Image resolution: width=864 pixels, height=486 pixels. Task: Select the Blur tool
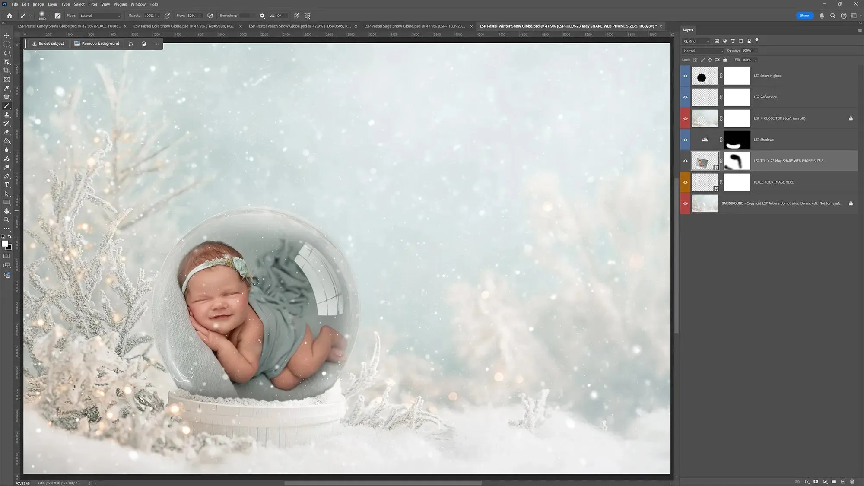coord(6,150)
